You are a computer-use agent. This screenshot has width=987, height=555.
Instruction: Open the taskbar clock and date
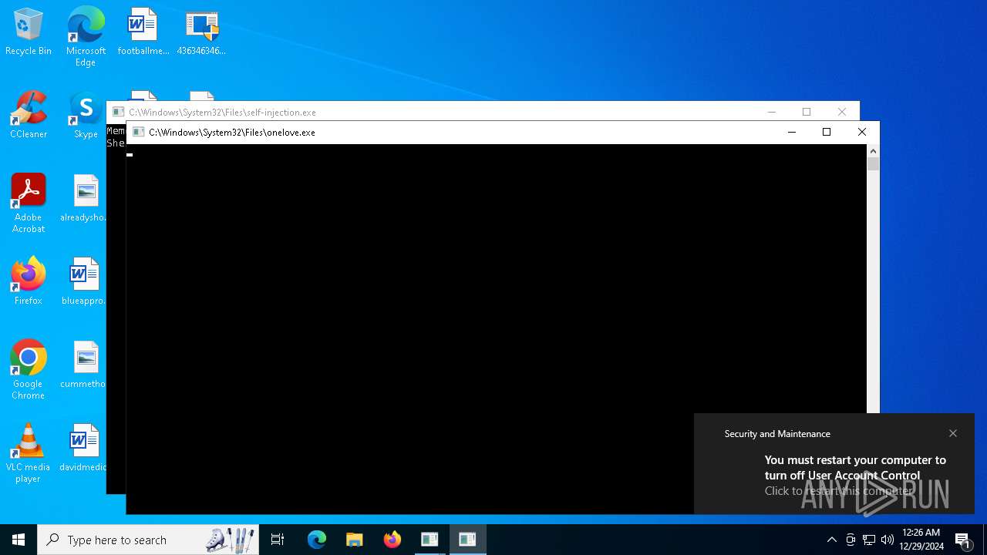coord(921,540)
